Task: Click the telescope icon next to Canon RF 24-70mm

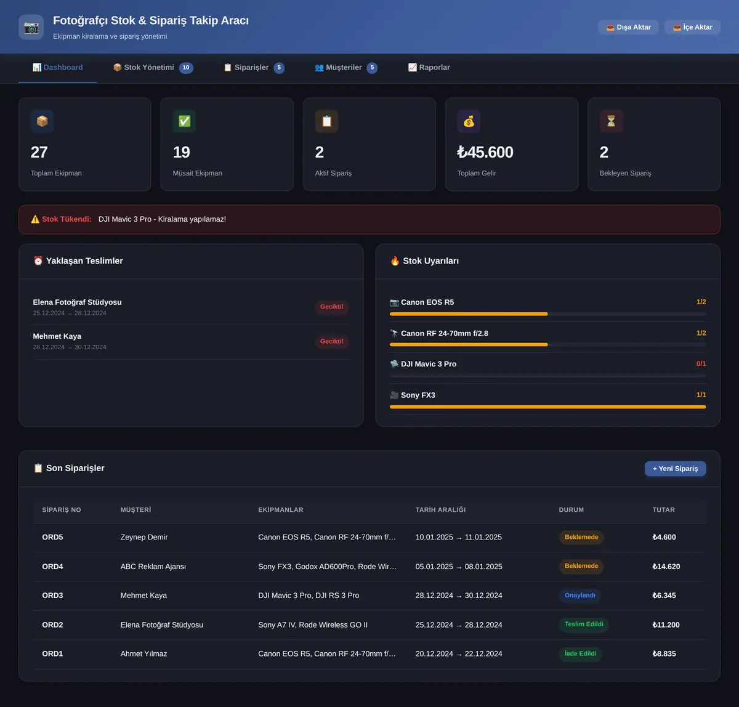Action: coord(394,333)
